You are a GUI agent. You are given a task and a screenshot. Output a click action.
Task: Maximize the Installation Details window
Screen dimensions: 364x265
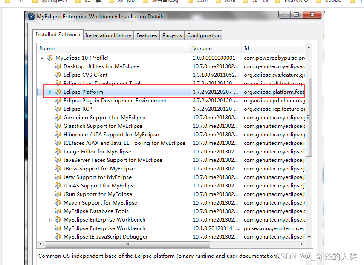click(x=296, y=14)
